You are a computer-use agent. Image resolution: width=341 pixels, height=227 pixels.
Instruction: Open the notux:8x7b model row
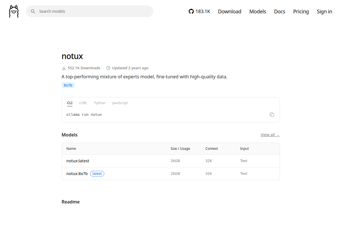[x=171, y=174]
